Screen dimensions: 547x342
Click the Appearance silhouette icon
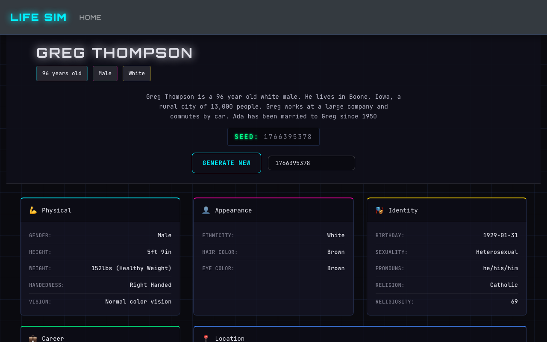tap(206, 210)
